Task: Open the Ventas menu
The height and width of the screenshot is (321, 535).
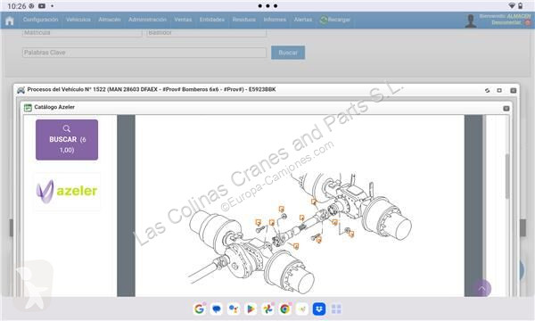Action: pos(183,20)
